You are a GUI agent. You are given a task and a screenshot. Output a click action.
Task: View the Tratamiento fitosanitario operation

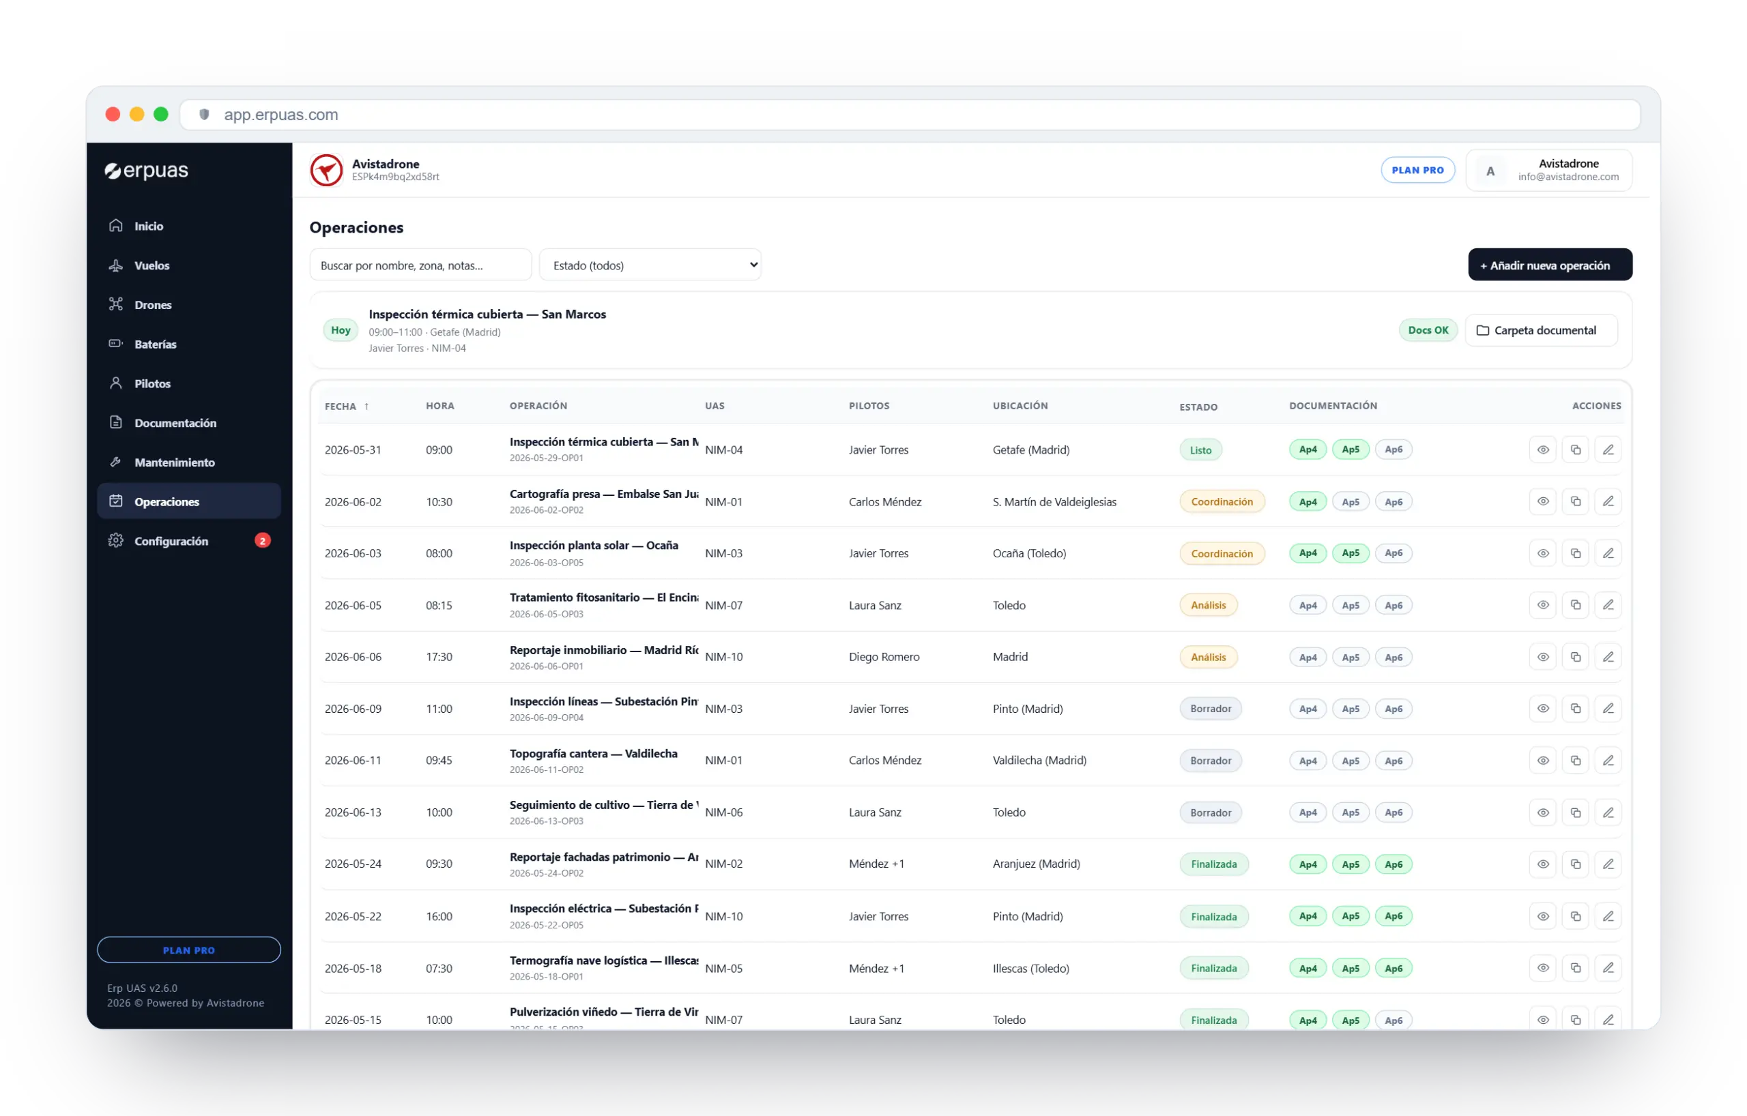pyautogui.click(x=1542, y=605)
